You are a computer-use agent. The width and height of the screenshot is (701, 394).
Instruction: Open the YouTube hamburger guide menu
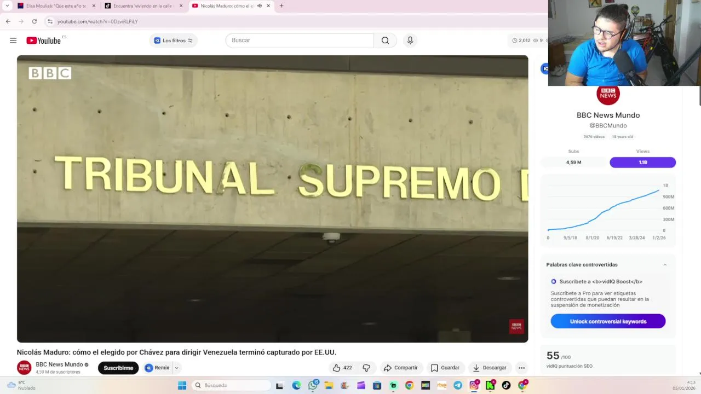pos(13,40)
